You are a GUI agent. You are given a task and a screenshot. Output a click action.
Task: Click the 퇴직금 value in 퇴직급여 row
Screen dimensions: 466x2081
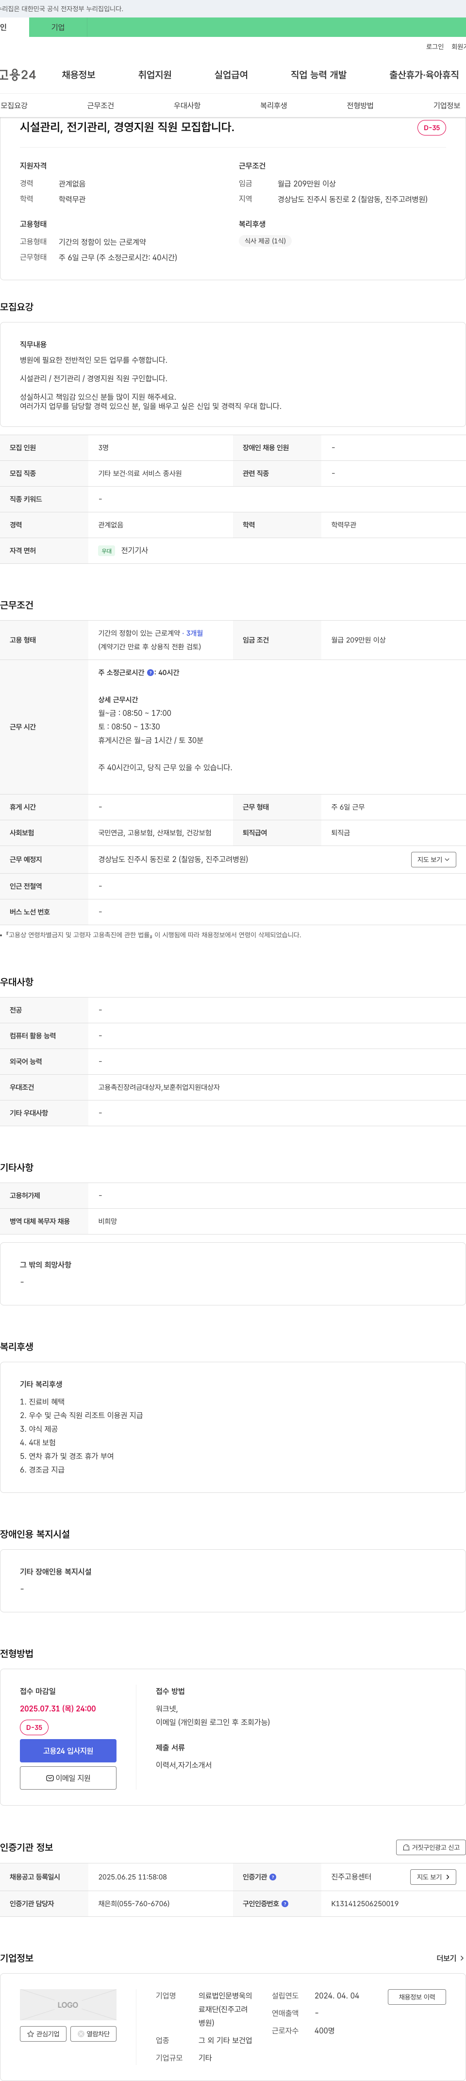coord(341,833)
